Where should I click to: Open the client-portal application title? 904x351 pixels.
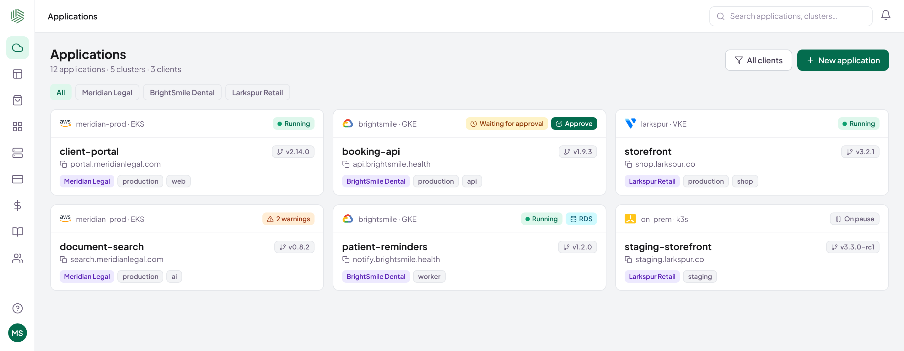89,151
